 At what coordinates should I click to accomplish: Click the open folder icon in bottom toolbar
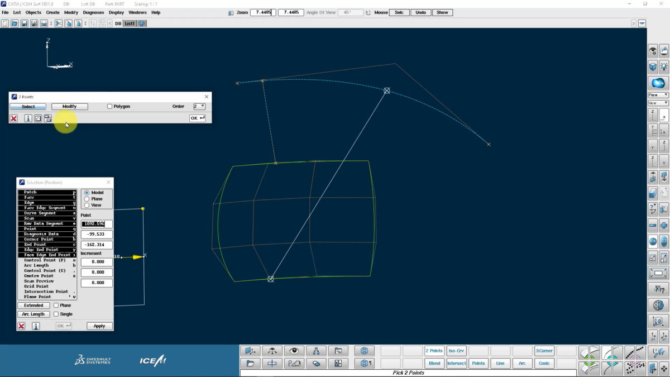pyautogui.click(x=250, y=363)
